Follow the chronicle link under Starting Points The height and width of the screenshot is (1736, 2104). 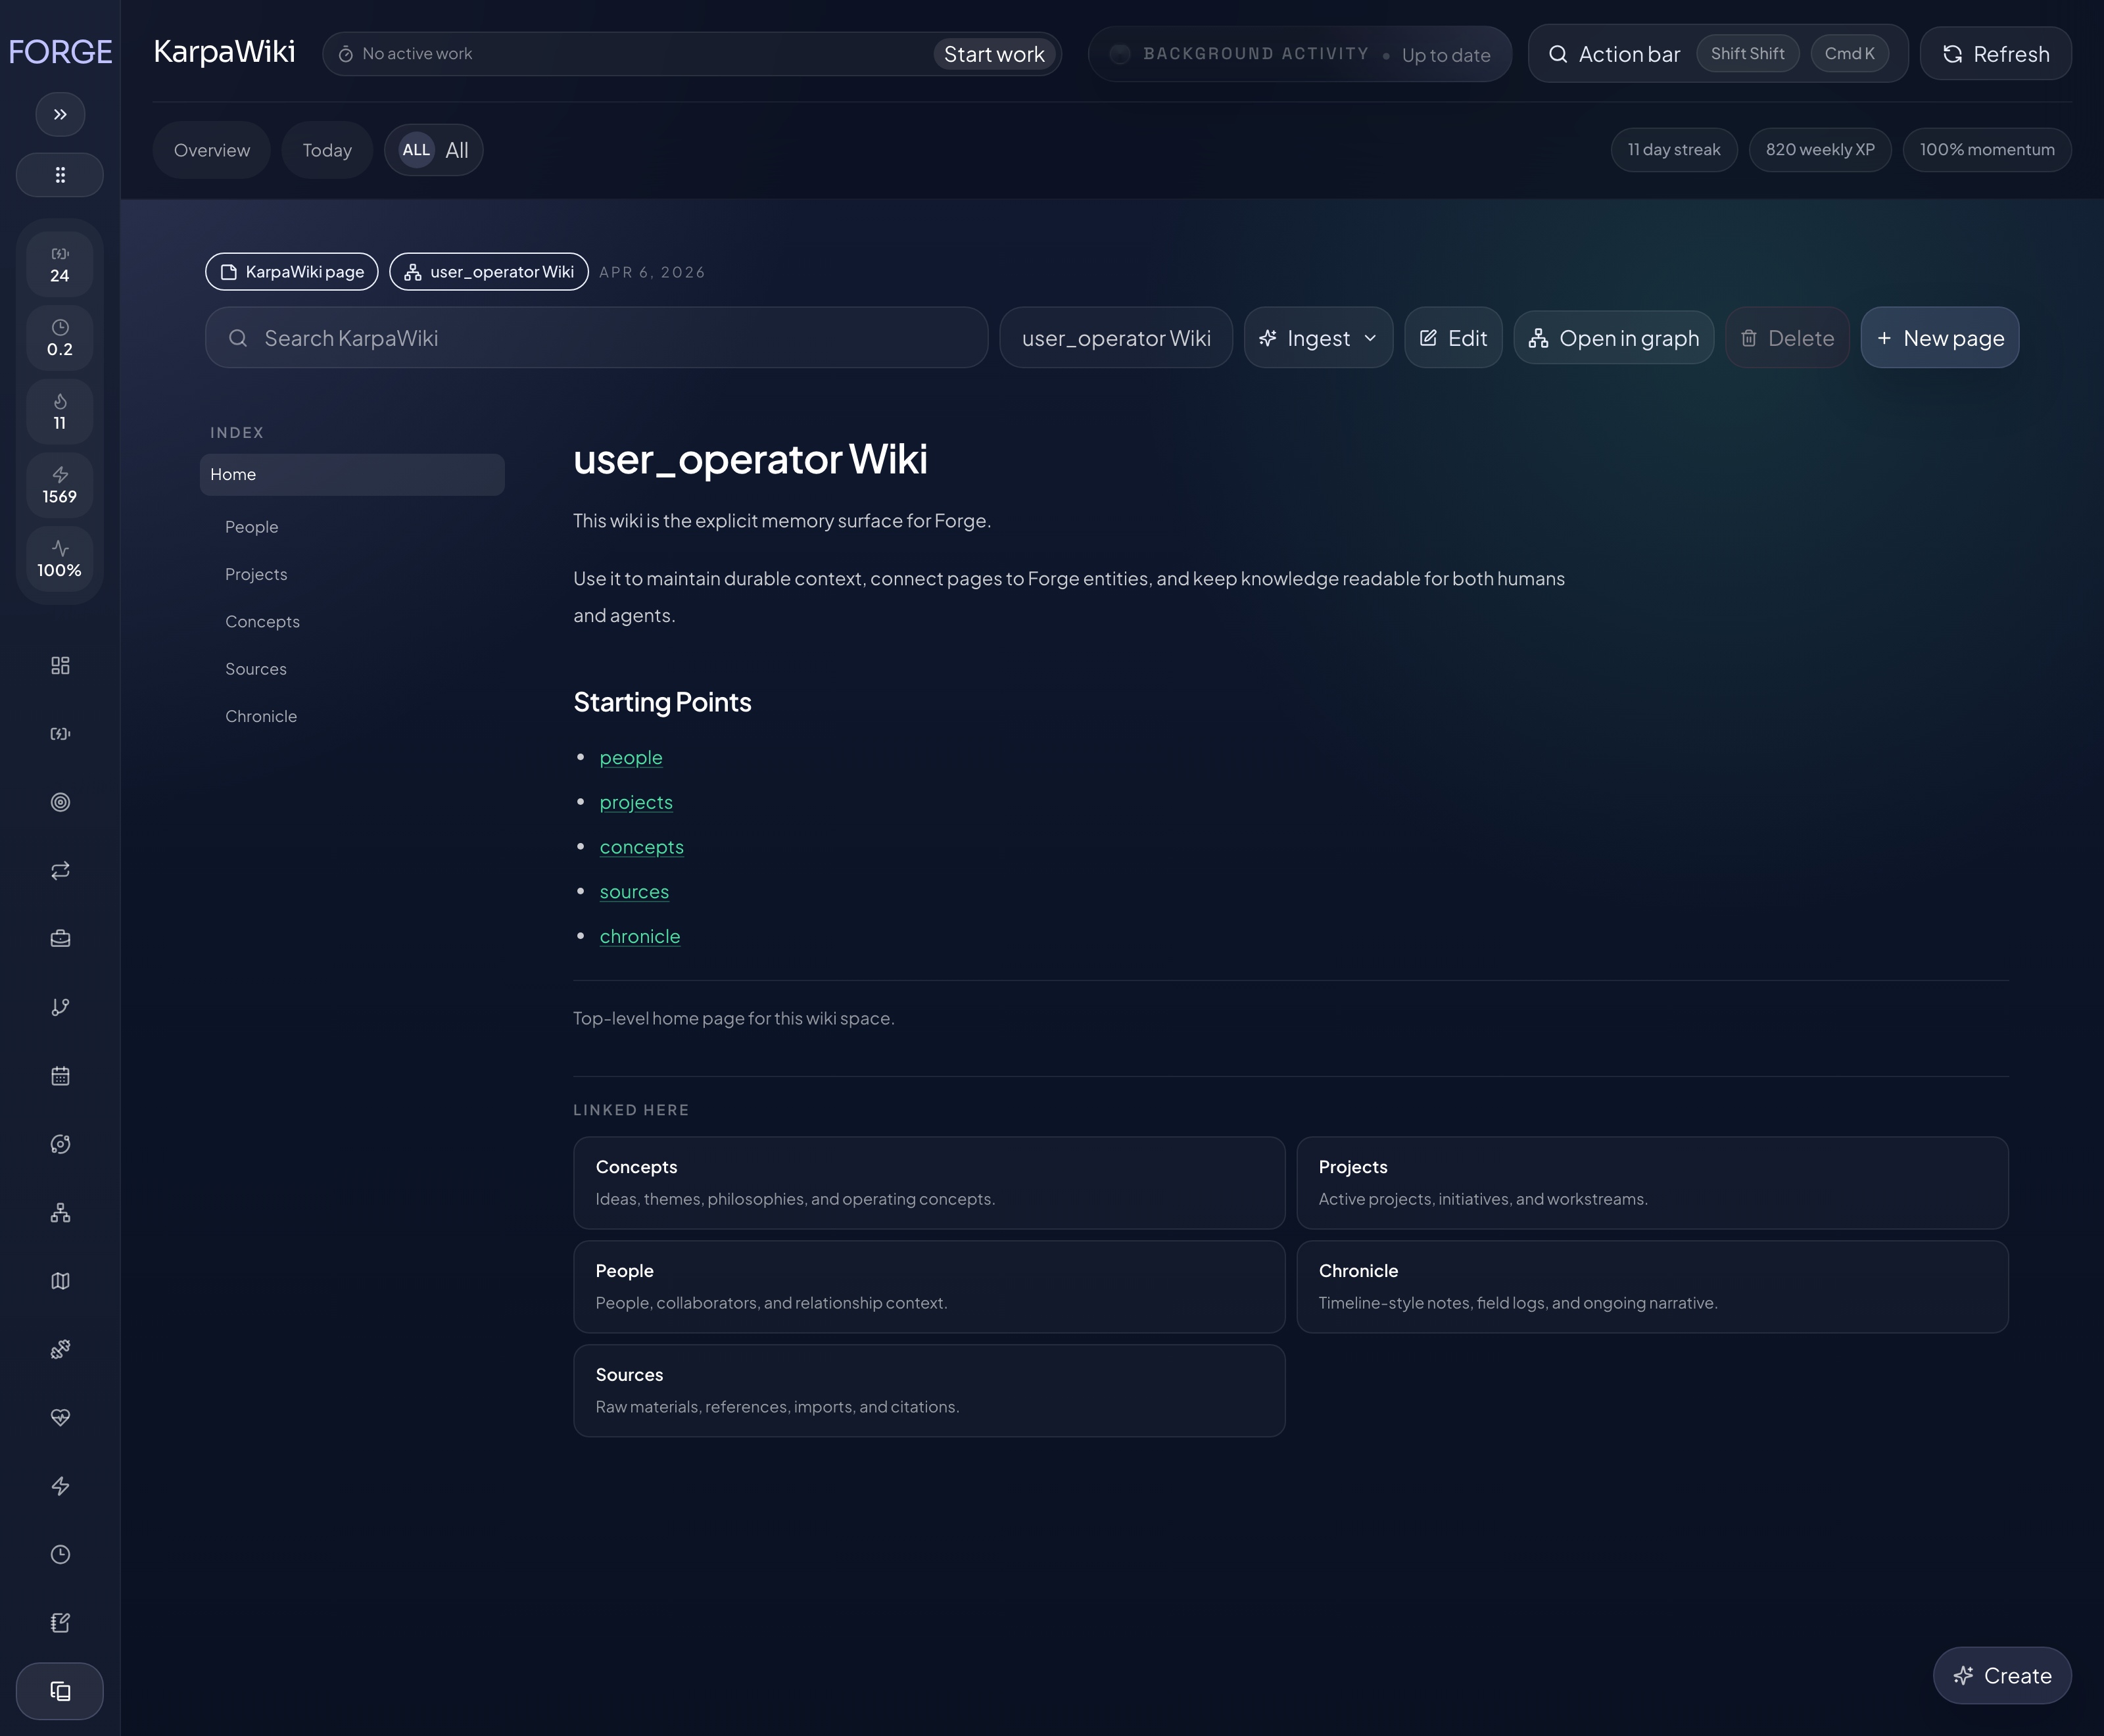pyautogui.click(x=639, y=936)
